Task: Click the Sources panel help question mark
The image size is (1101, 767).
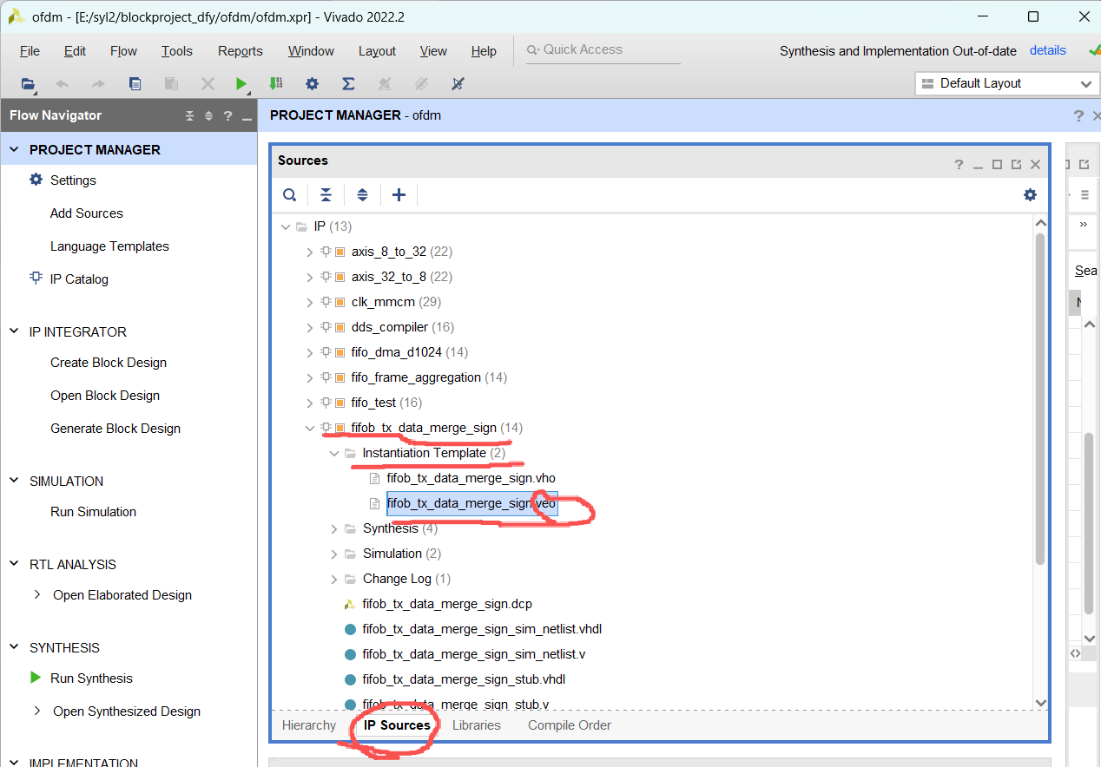Action: point(959,164)
